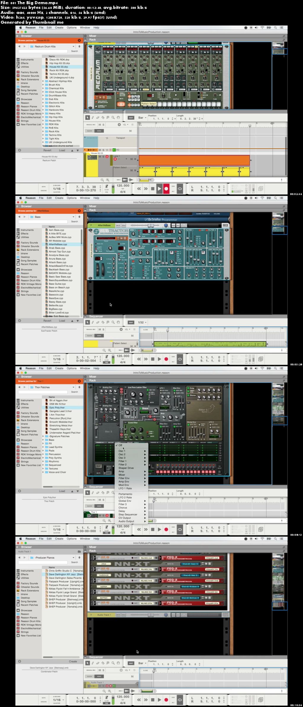Click the Producer Pianos browser horizontal scrollbar

click(48, 657)
